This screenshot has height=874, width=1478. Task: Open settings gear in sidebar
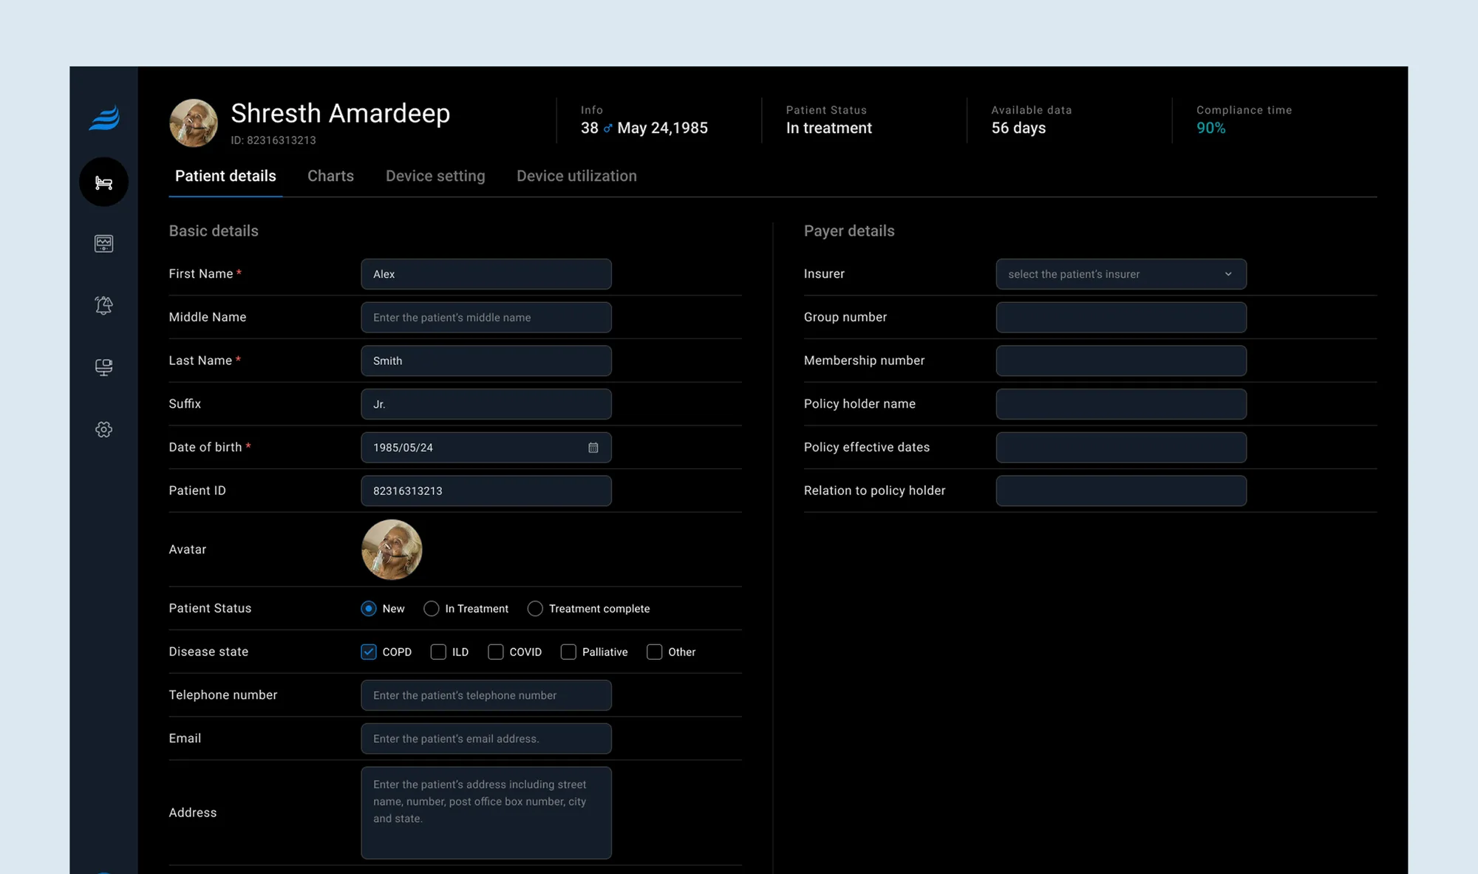tap(104, 429)
